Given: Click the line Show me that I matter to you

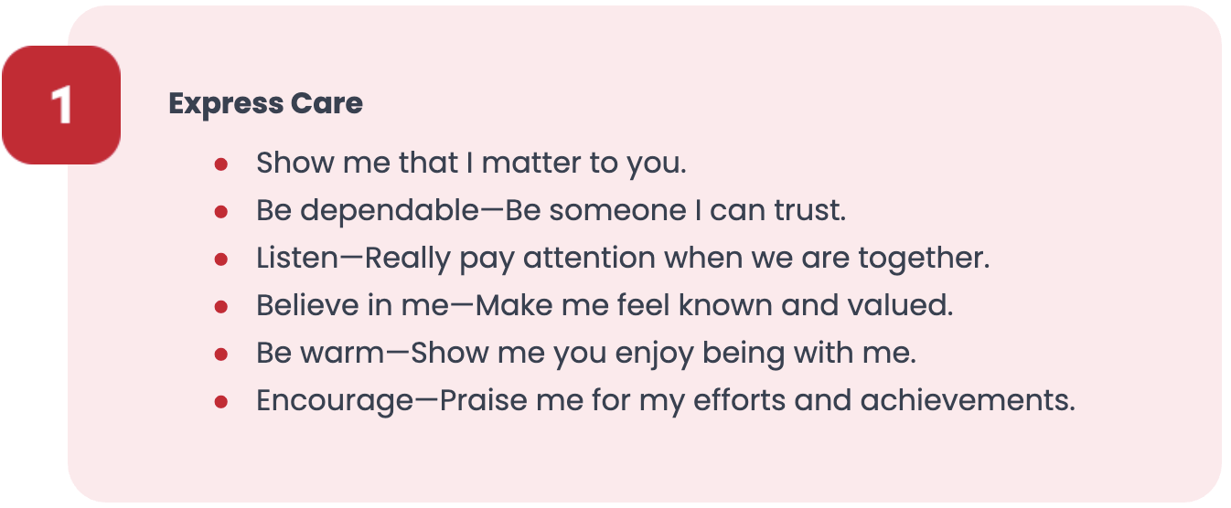Looking at the screenshot, I should [471, 164].
